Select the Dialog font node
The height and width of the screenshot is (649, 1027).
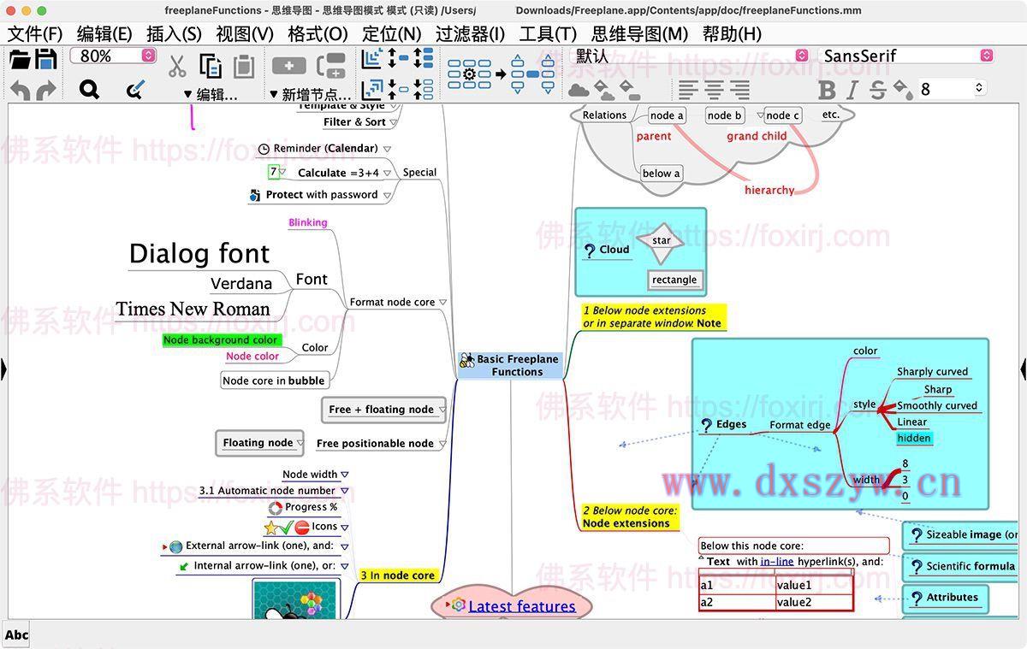pos(199,253)
